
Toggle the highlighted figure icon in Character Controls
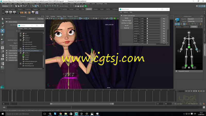[x=184, y=24]
